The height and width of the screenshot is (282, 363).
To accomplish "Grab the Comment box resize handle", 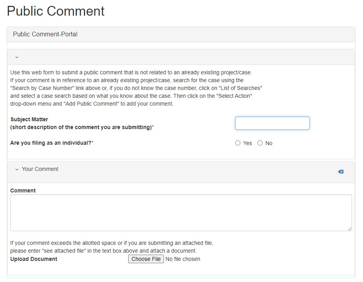I will click(349, 228).
